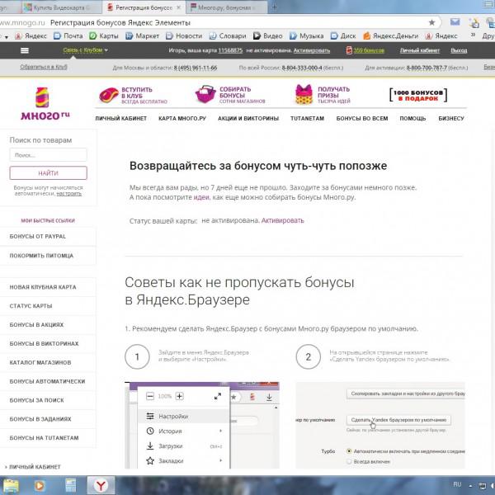Open the Помощь menu item
This screenshot has width=495, height=495.
point(412,118)
